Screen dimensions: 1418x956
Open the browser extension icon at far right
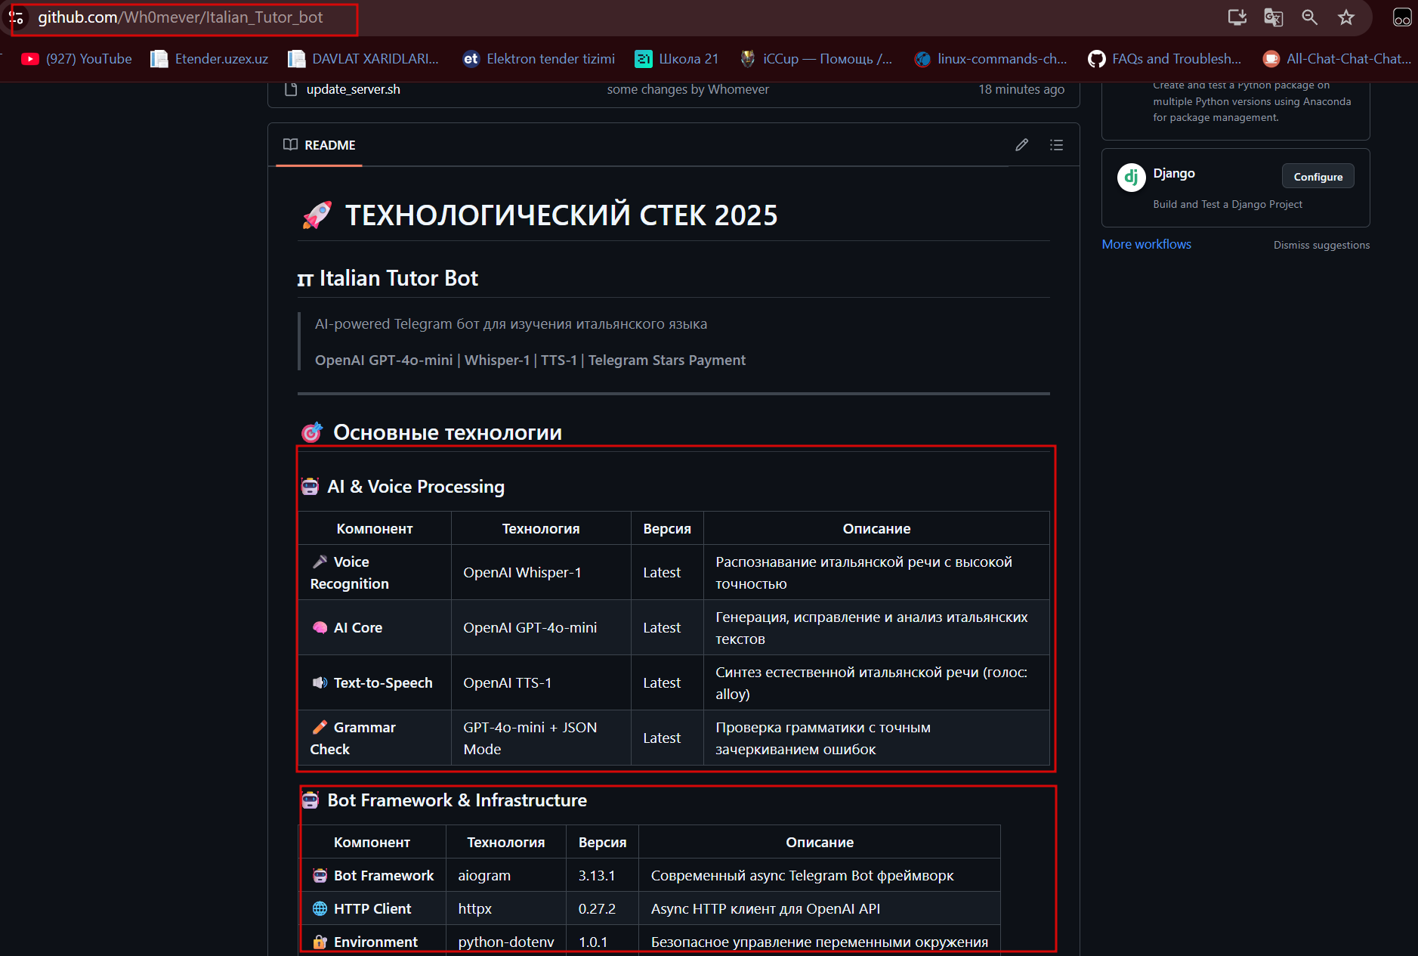click(1402, 17)
